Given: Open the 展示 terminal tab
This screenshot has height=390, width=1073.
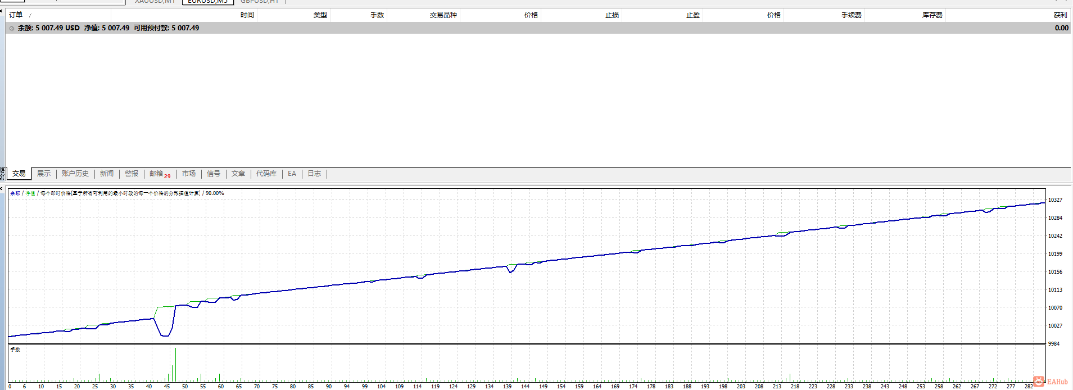Looking at the screenshot, I should tap(44, 174).
